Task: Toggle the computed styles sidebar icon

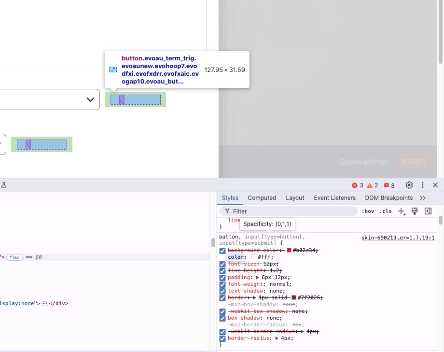Action: (428, 211)
